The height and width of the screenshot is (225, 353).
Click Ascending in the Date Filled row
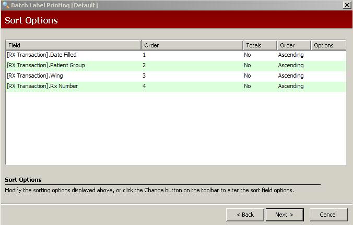point(291,55)
